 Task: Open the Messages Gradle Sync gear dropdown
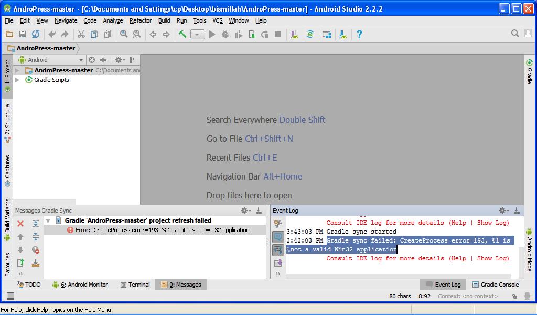coord(246,211)
